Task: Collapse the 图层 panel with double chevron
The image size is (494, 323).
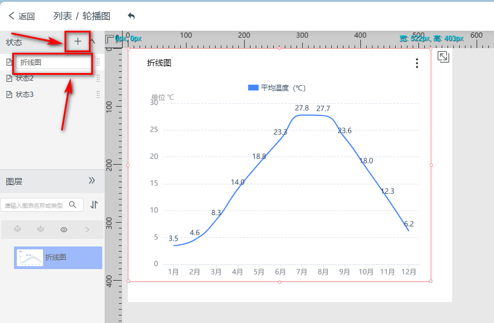Action: 92,181
